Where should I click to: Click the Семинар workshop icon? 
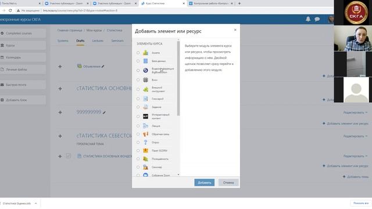[x=145, y=167]
